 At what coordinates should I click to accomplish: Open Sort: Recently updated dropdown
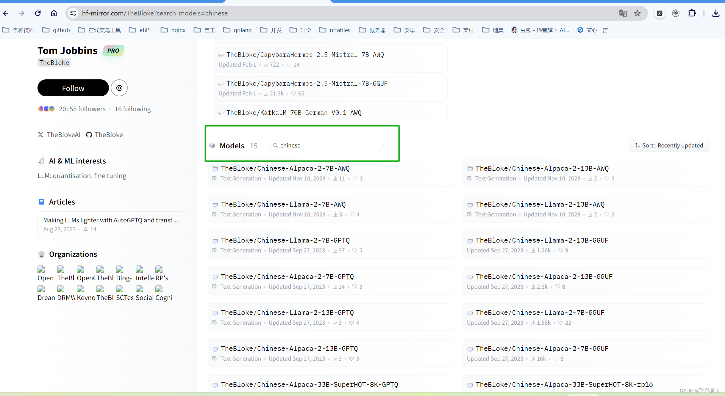pos(668,145)
